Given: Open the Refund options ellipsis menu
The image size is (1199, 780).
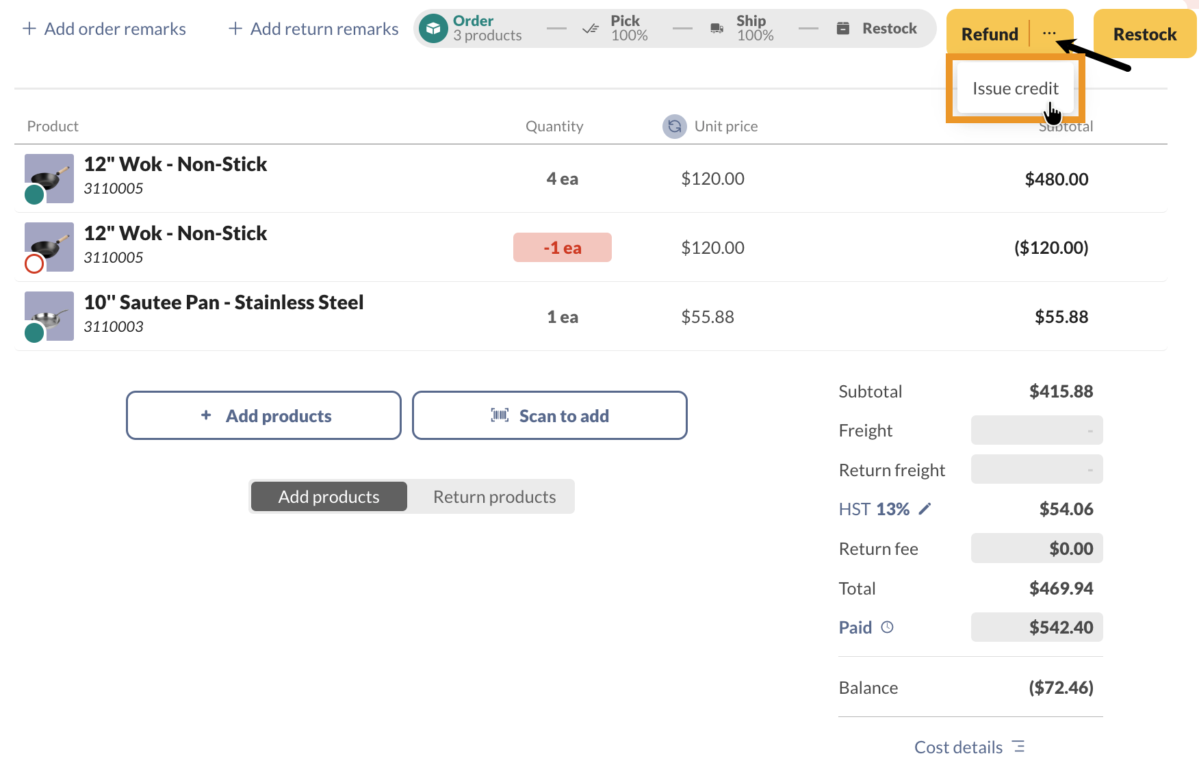Looking at the screenshot, I should [x=1049, y=32].
